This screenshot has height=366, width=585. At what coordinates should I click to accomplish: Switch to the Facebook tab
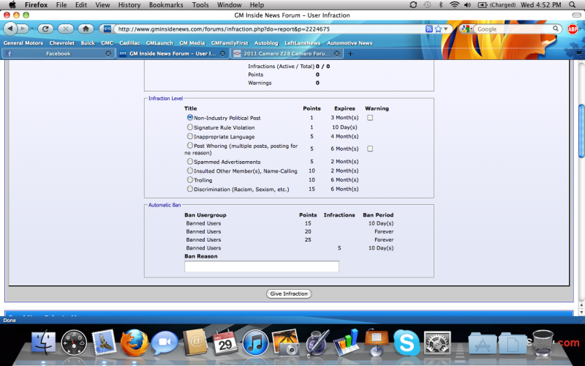click(58, 53)
